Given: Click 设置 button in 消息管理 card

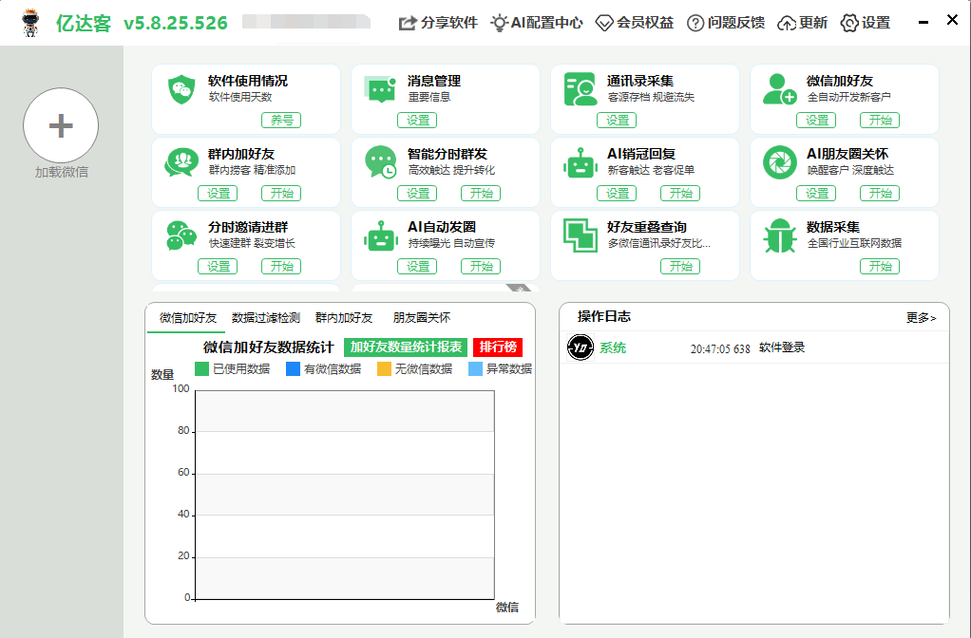Looking at the screenshot, I should click(417, 120).
